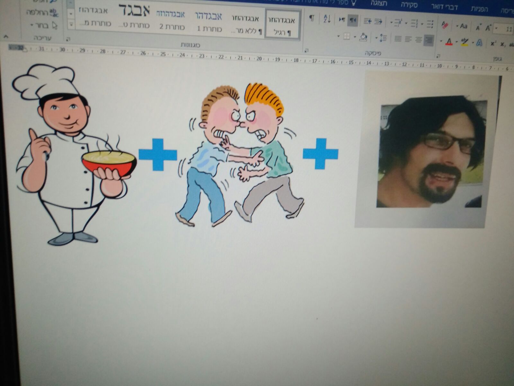Open the multilevel list dropdown arrow

pyautogui.click(x=391, y=23)
